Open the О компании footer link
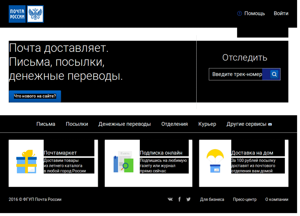 point(277,199)
